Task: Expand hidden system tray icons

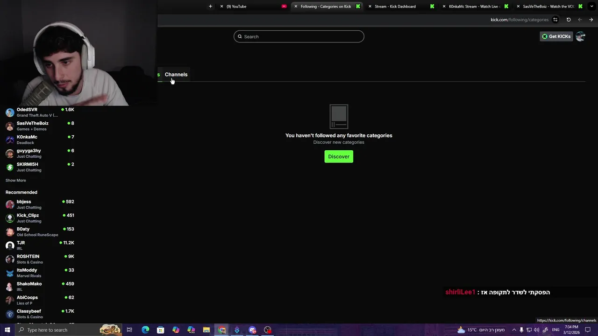Action: click(514, 330)
